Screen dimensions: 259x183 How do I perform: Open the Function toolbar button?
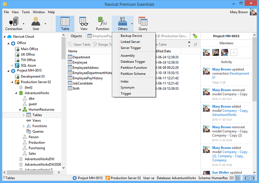[102, 24]
